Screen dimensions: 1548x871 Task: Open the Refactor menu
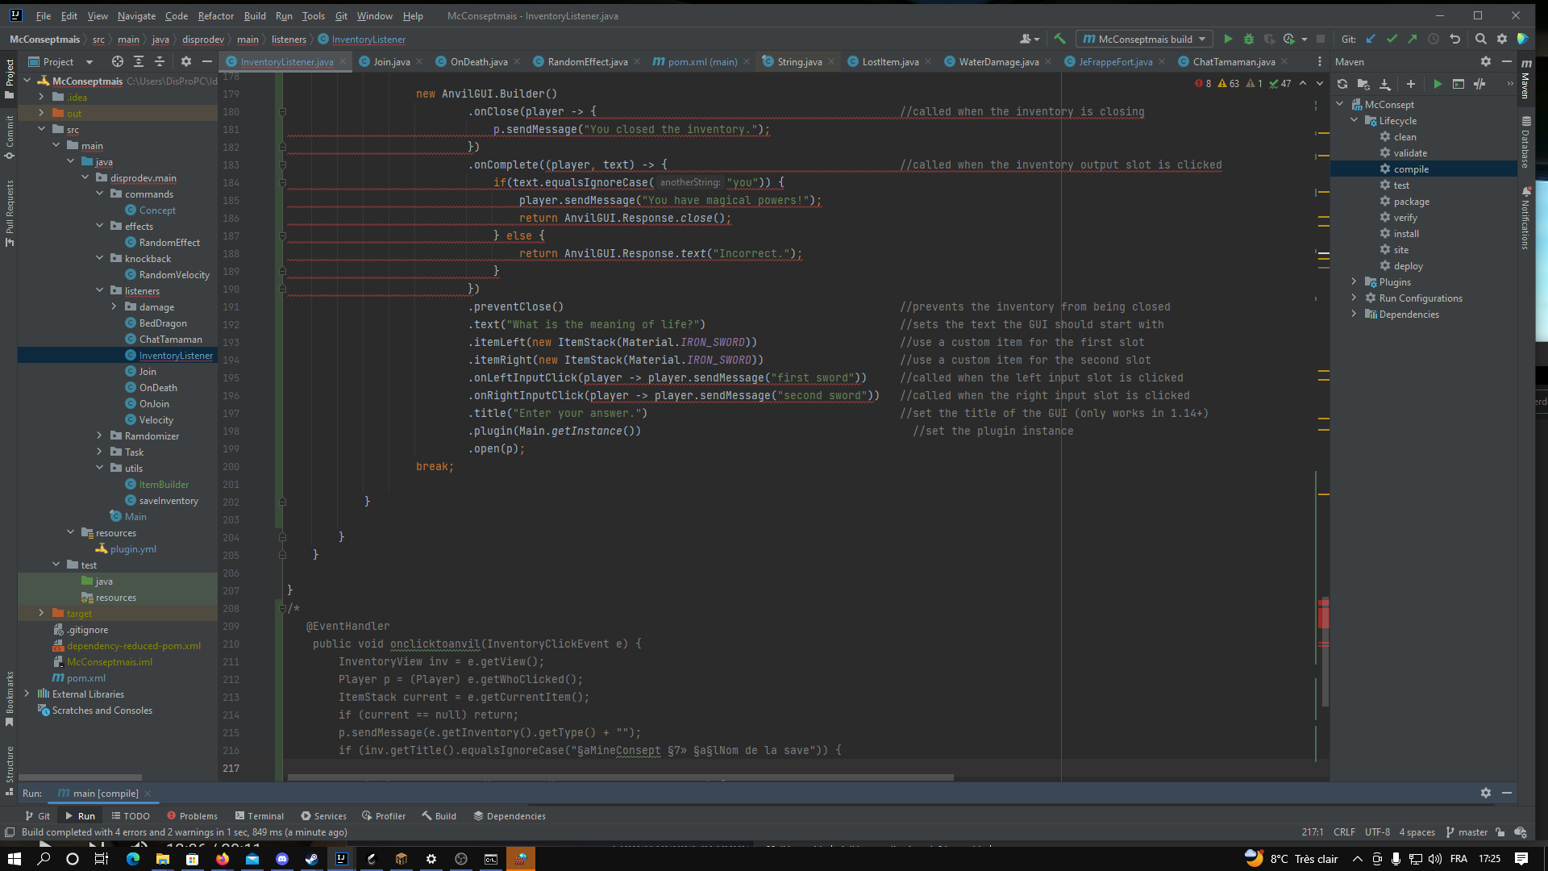215,15
